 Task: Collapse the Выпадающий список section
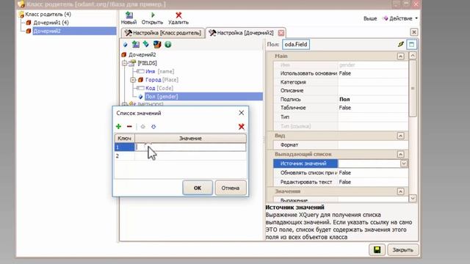point(400,155)
